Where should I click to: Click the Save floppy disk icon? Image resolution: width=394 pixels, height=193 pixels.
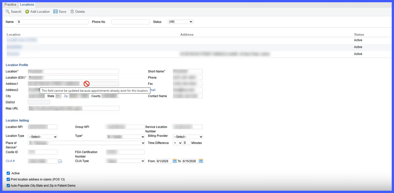pyautogui.click(x=55, y=12)
